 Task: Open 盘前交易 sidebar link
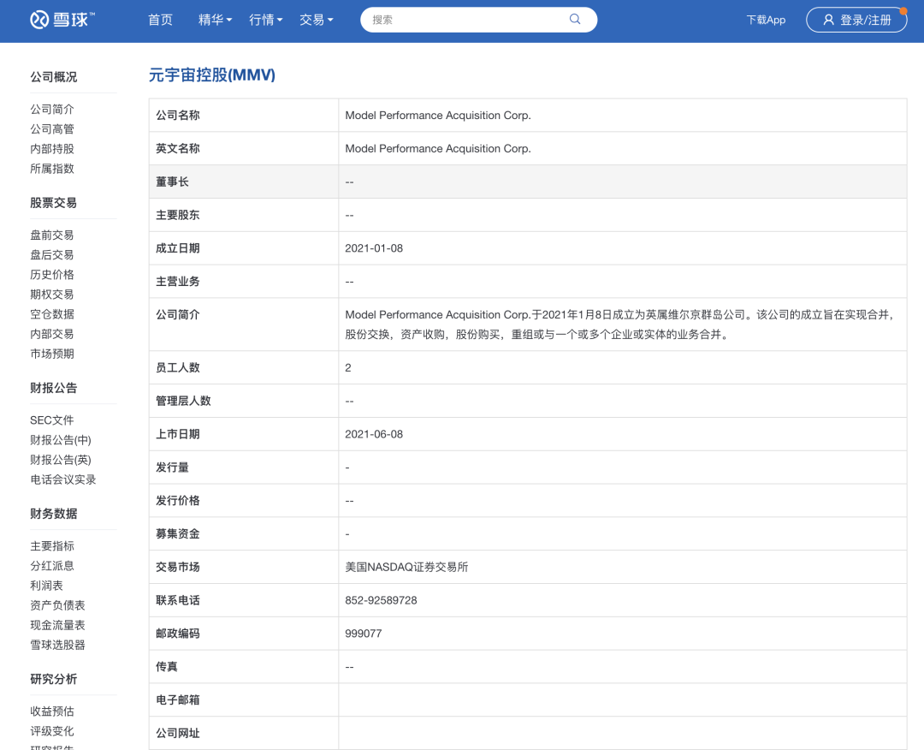52,235
